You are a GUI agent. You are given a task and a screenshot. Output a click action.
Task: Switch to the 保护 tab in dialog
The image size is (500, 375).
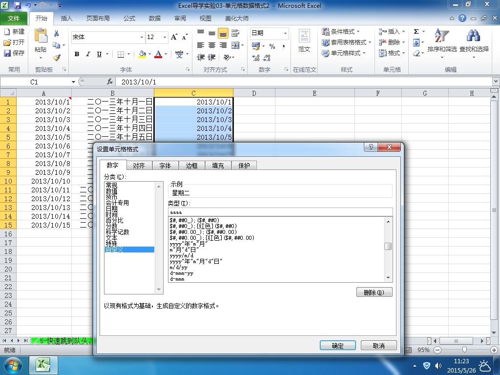(x=244, y=166)
